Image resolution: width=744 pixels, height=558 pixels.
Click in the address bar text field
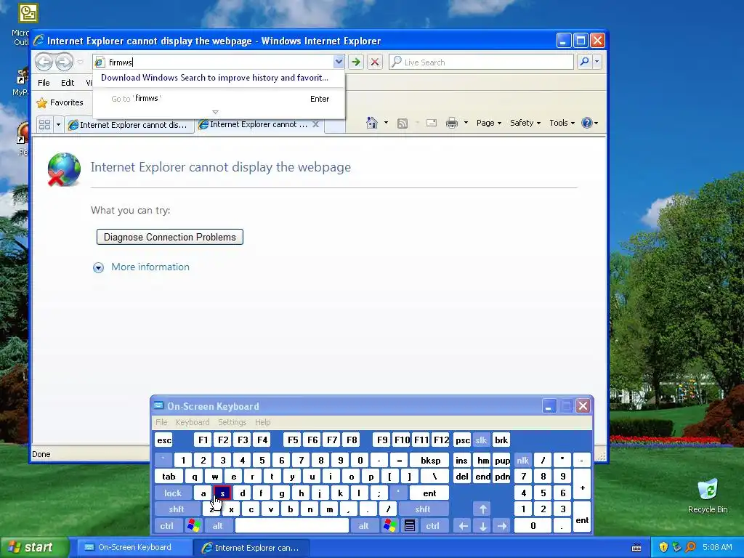pyautogui.click(x=219, y=62)
